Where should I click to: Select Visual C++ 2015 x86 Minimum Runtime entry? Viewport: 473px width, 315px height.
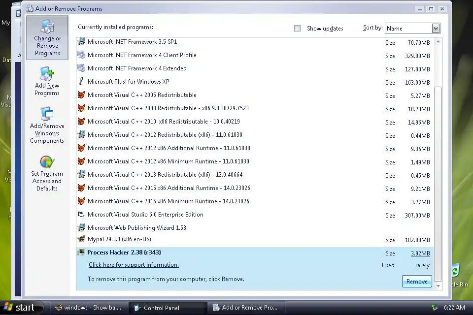tap(255, 201)
